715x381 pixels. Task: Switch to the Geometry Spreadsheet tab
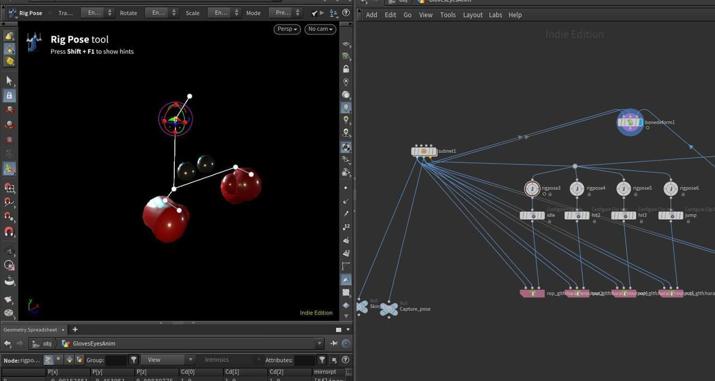coord(30,330)
